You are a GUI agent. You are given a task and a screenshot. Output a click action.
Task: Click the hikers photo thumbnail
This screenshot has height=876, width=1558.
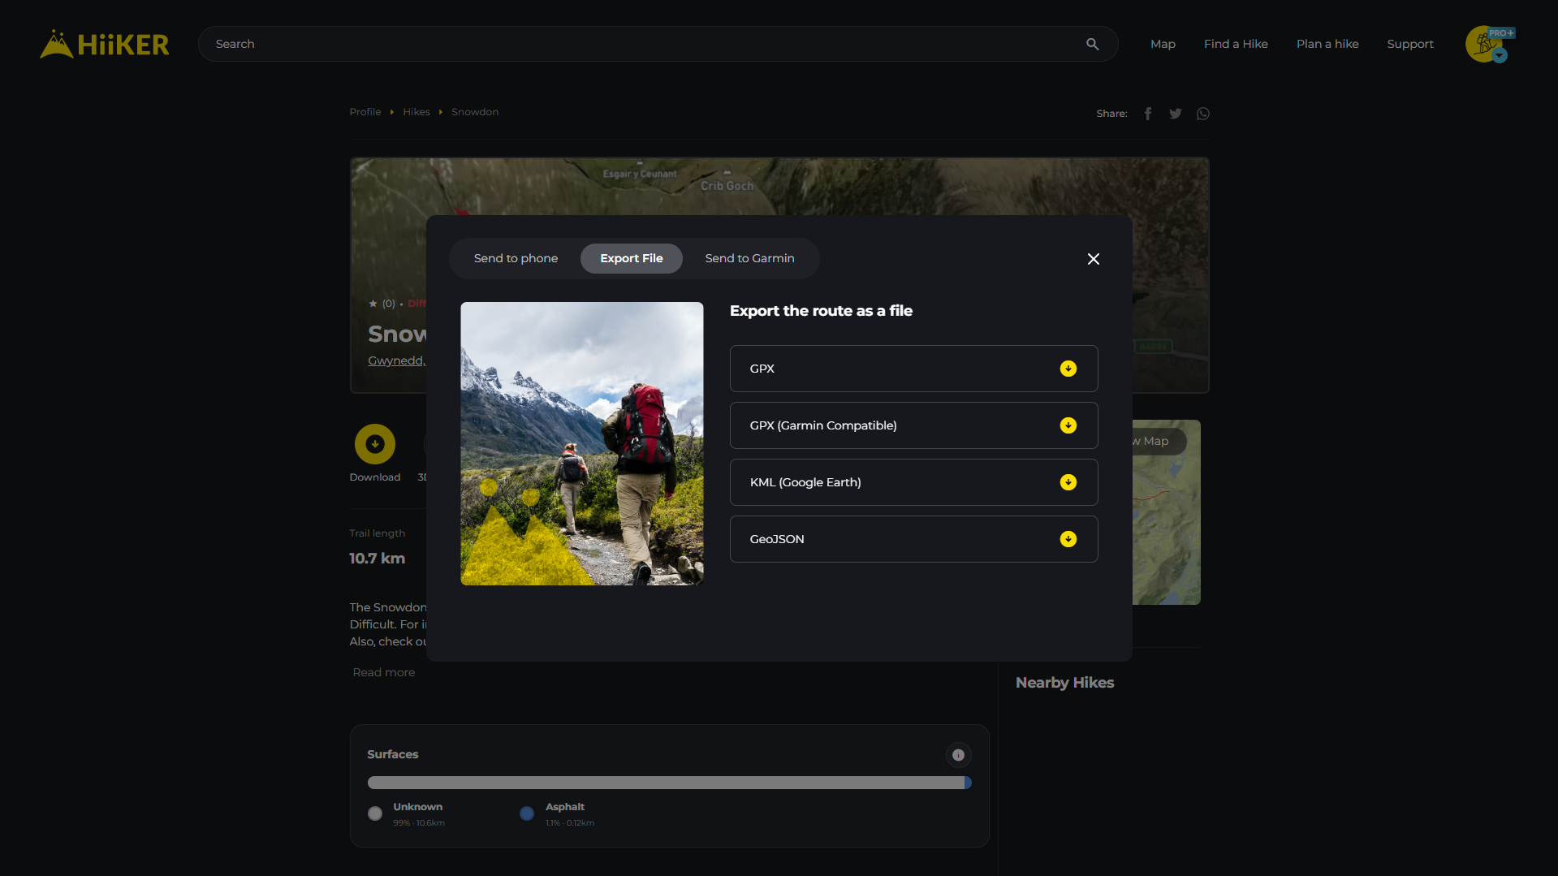[582, 443]
